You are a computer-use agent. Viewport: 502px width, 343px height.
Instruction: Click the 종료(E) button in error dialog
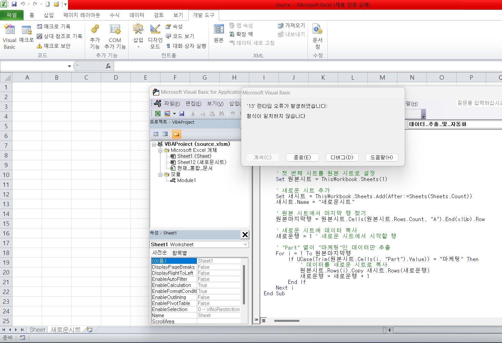(302, 157)
